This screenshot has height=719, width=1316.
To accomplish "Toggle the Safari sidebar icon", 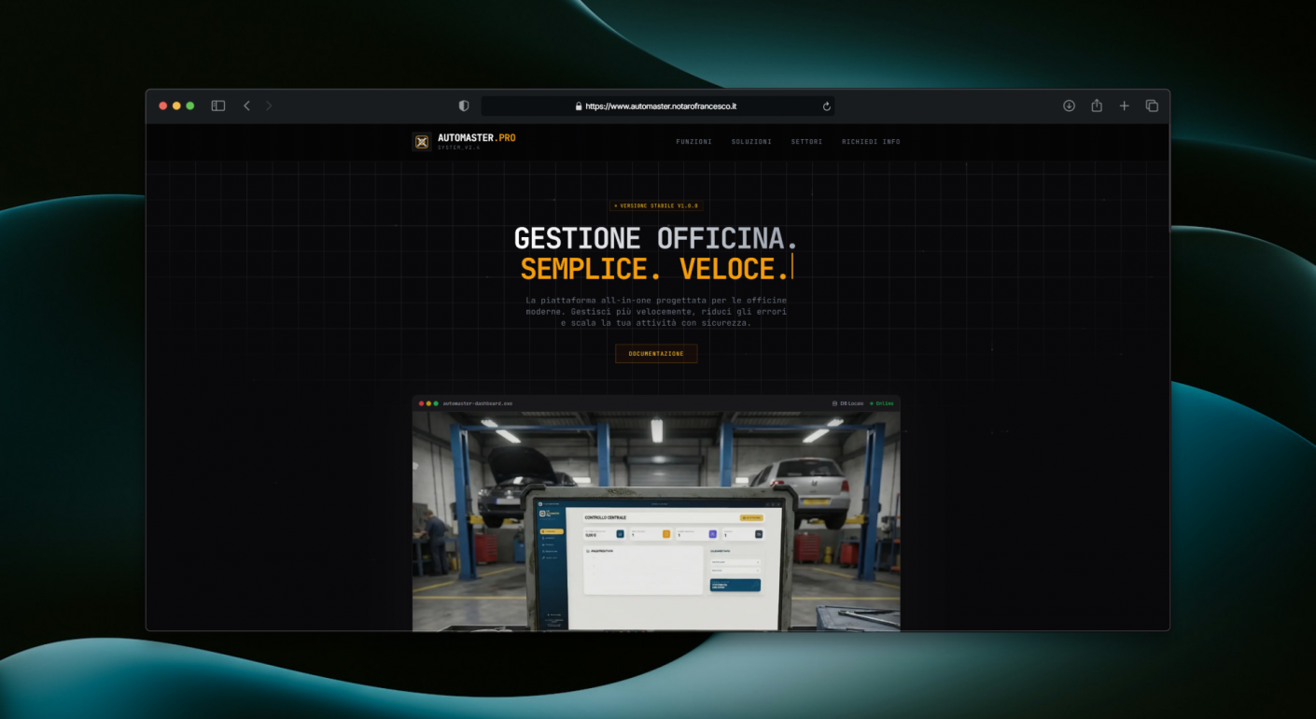I will click(x=217, y=106).
